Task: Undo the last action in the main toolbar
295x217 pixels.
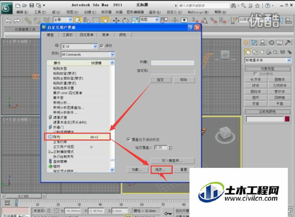Action: pos(8,20)
